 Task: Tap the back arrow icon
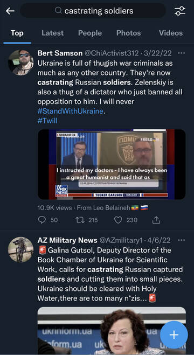(10, 11)
